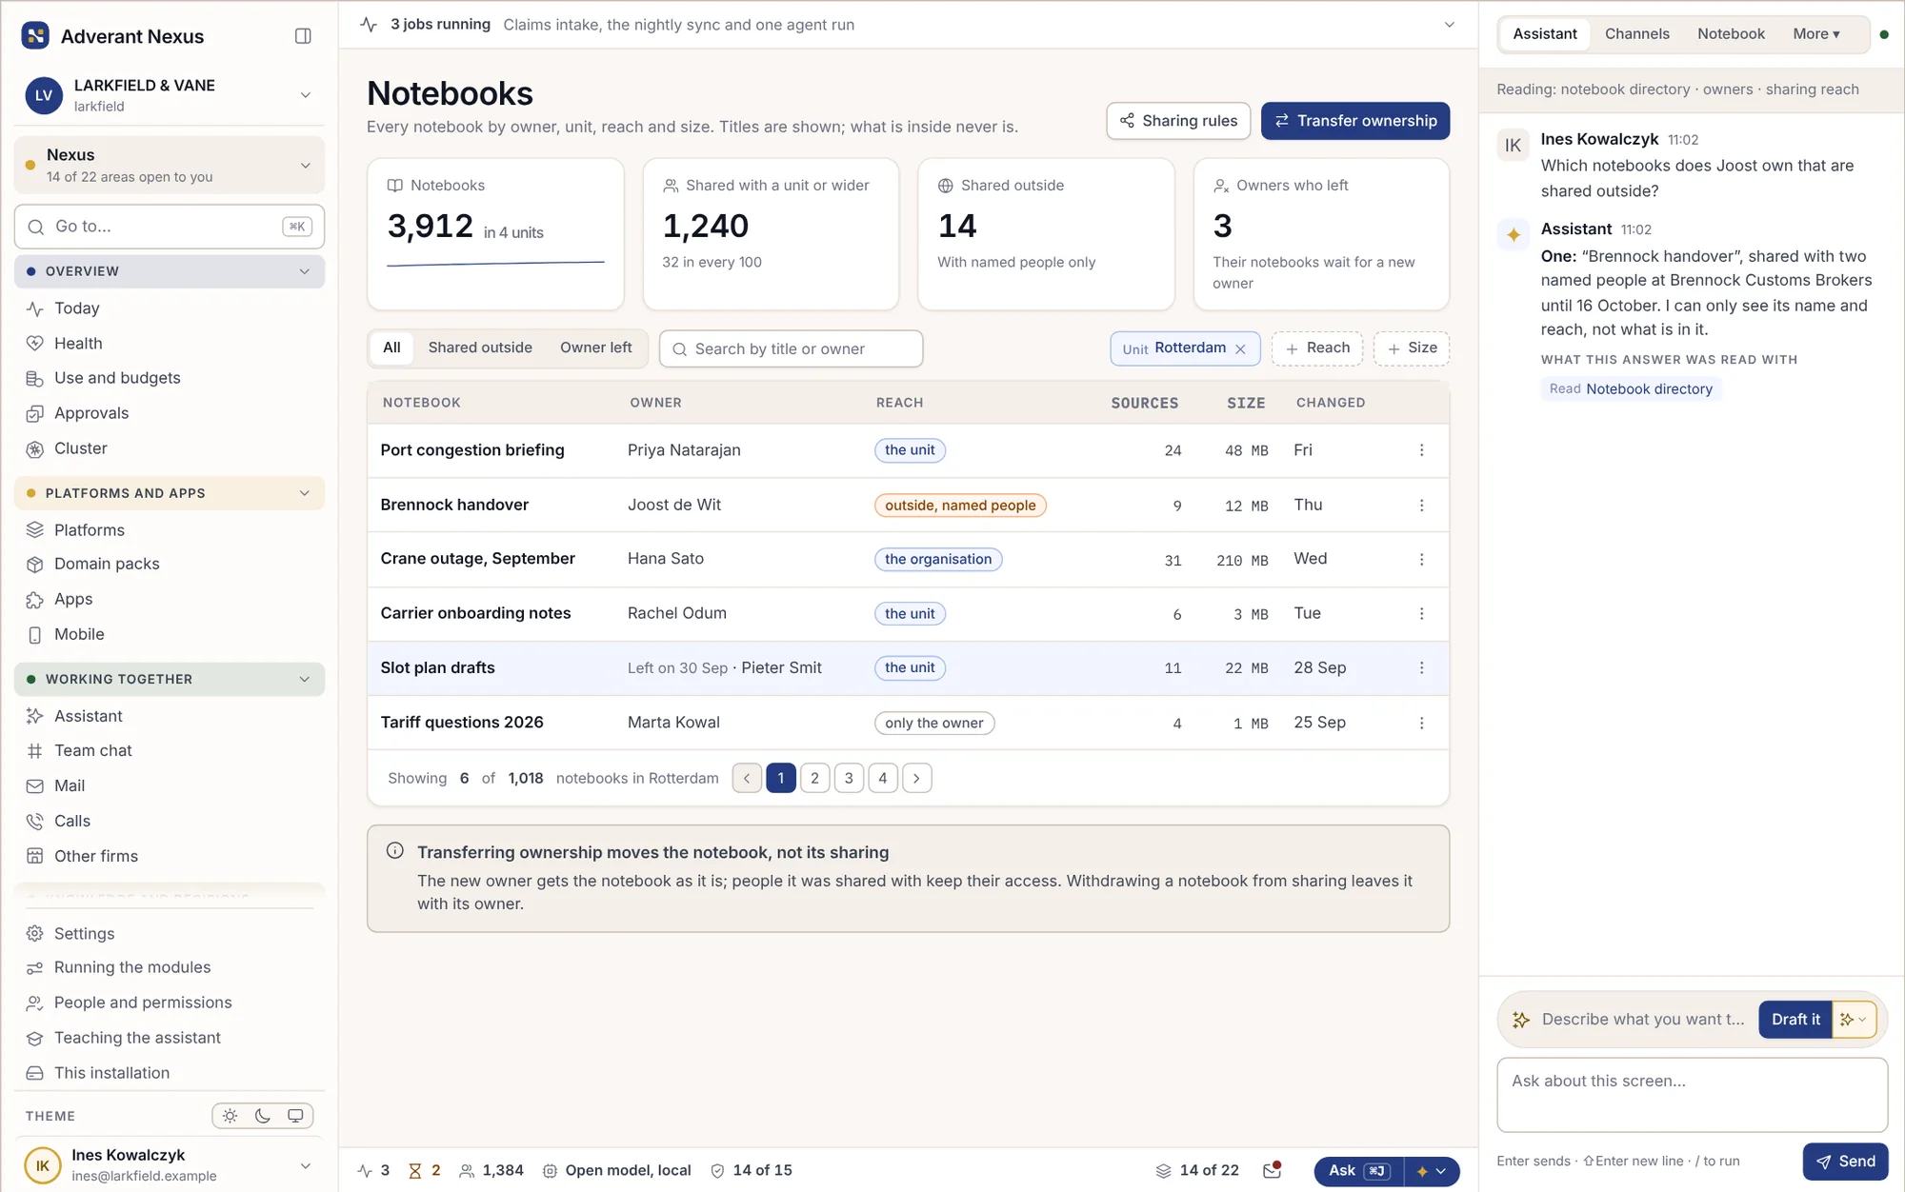Click the Adverant Nexus logo icon
1905x1192 pixels.
tap(35, 36)
